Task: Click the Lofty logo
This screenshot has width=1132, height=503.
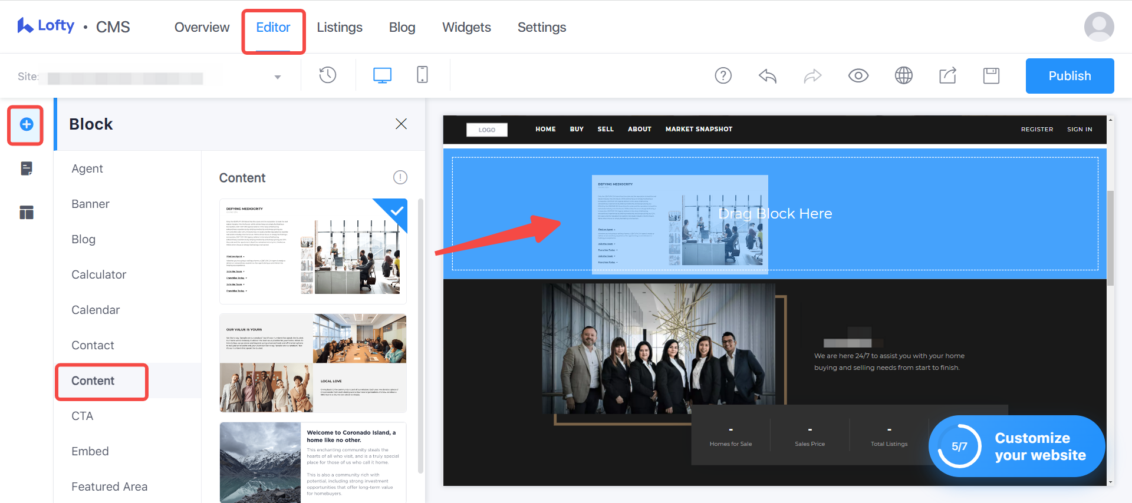Action: pos(45,26)
